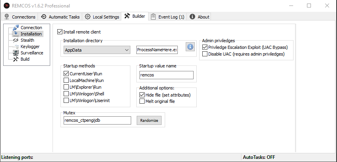The image size is (337, 162).
Task: Click the Stealth crossed-eye icon
Action: (x=16, y=40)
